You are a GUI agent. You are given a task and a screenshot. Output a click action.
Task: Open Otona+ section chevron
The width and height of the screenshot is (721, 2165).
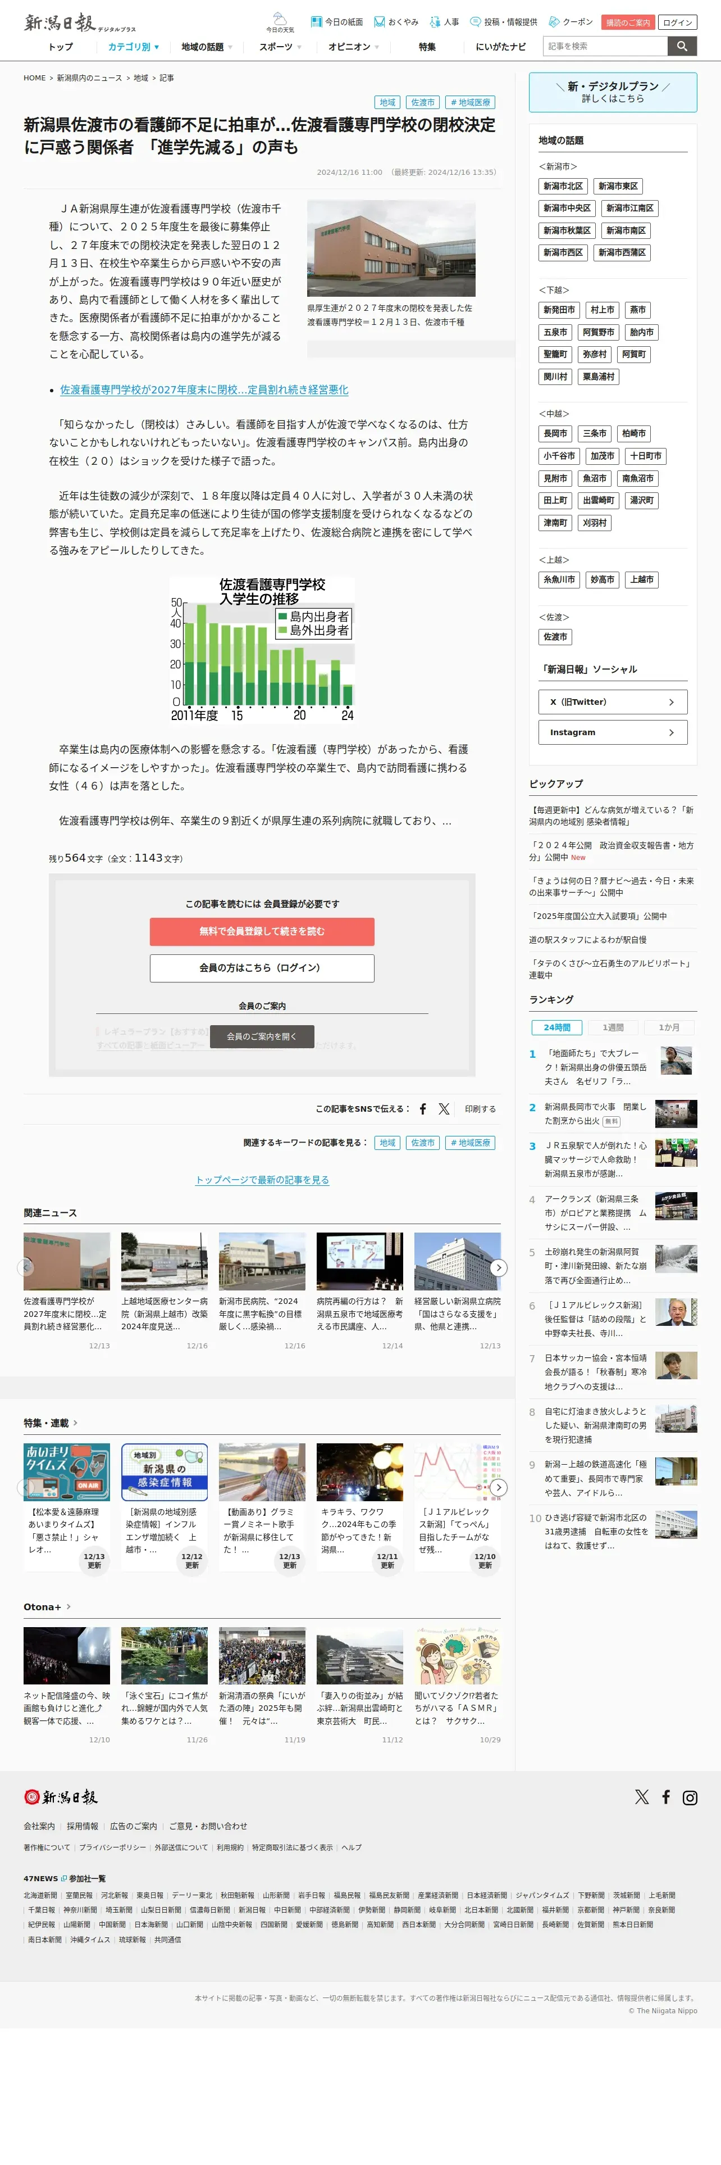[x=68, y=1606]
